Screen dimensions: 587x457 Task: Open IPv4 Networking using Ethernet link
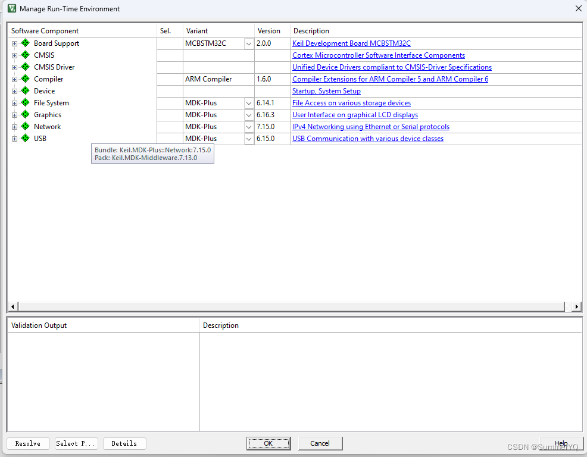[x=371, y=127]
